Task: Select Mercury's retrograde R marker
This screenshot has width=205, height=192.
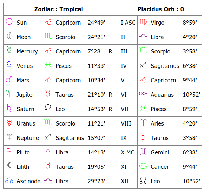Action: [x=110, y=51]
